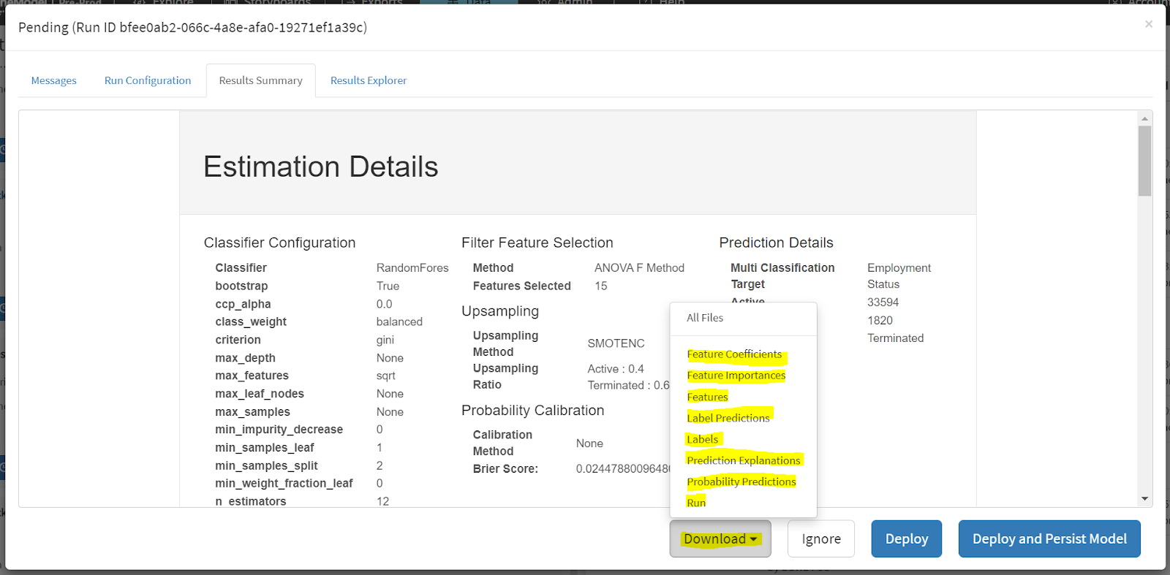The width and height of the screenshot is (1170, 575).
Task: Click Deploy and Persist Model
Action: point(1049,538)
